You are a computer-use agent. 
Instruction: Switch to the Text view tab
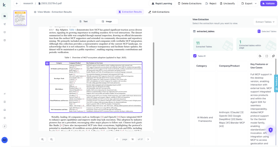(x=83, y=21)
